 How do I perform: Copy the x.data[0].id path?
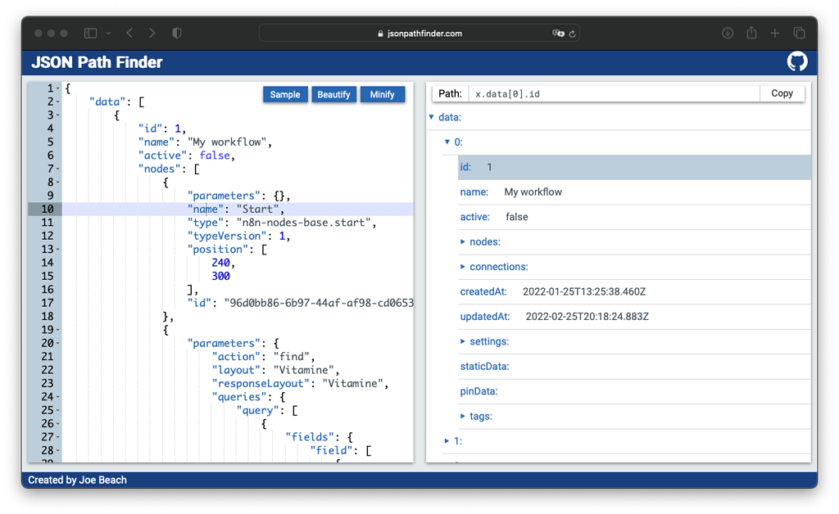tap(782, 93)
